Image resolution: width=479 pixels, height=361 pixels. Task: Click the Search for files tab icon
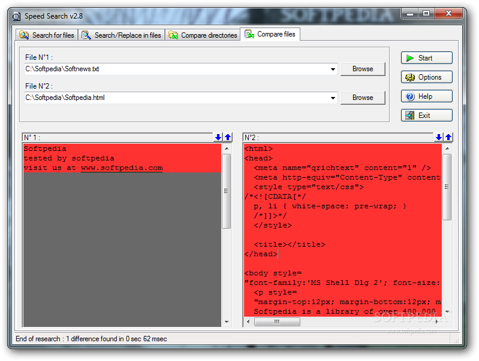[x=24, y=35]
